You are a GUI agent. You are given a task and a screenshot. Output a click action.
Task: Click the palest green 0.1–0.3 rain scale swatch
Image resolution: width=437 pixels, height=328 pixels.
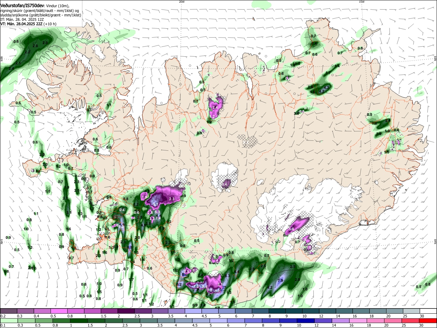(9, 321)
